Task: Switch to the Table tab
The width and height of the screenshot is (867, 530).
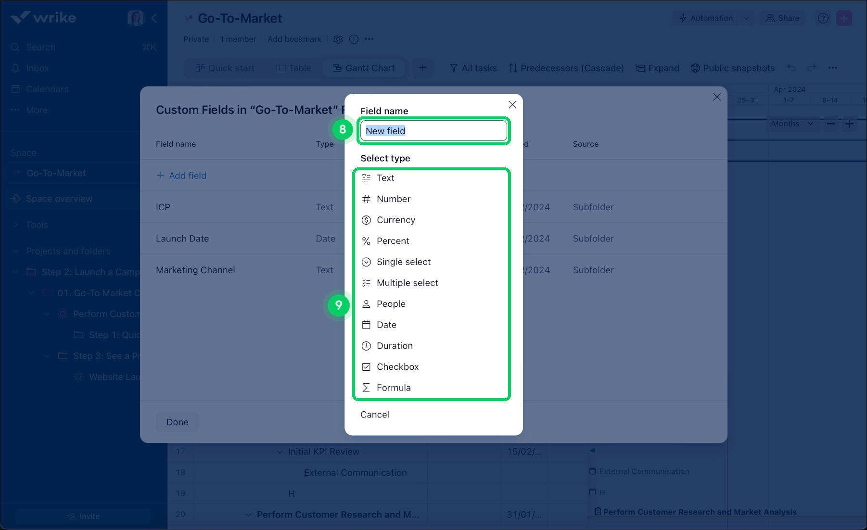Action: pyautogui.click(x=293, y=68)
